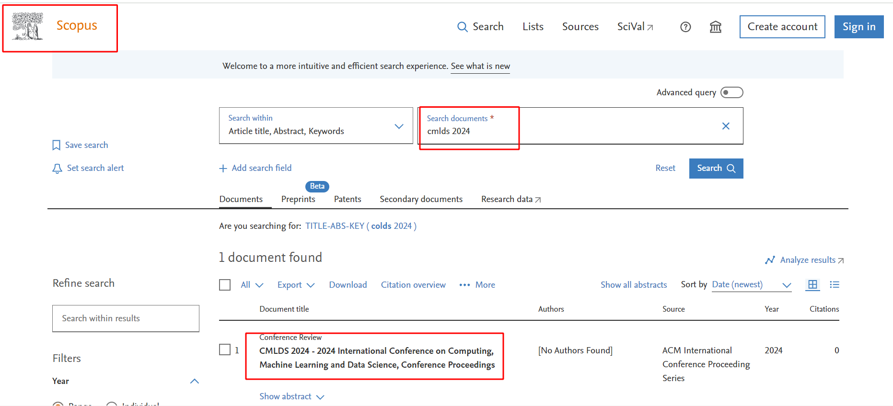This screenshot has height=406, width=893.
Task: Select the Secondary documents tab
Action: click(421, 199)
